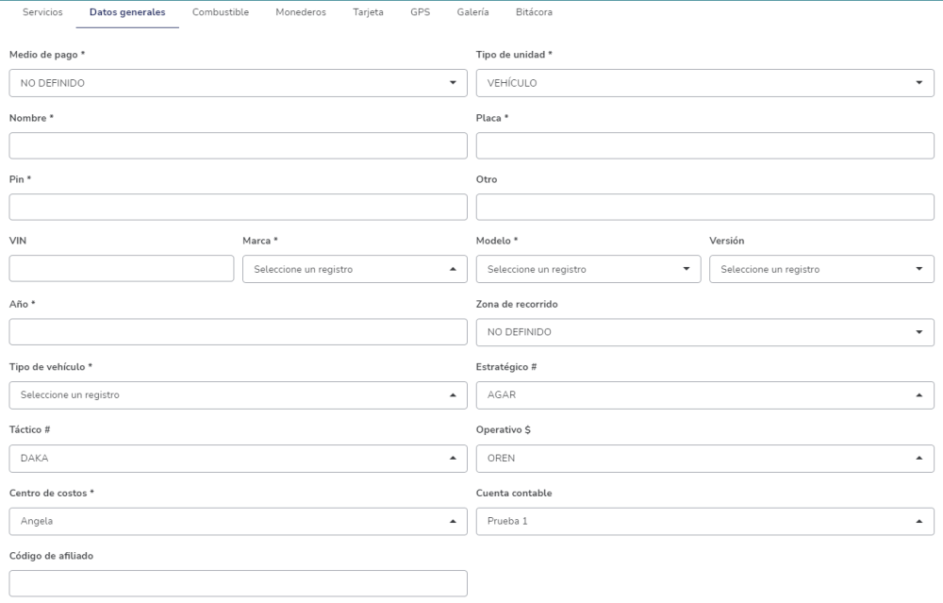The height and width of the screenshot is (603, 943).
Task: Open the Bitácora tab
Action: (x=534, y=13)
